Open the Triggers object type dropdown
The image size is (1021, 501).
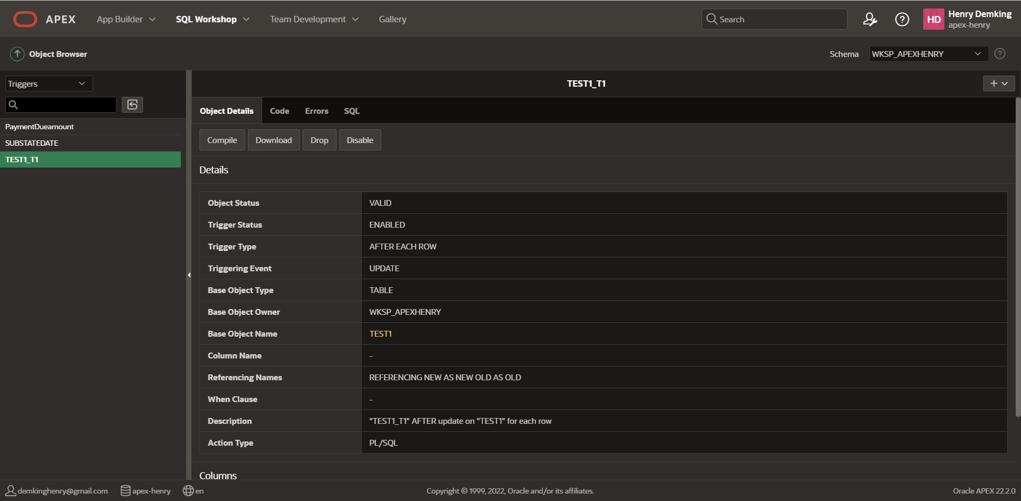point(49,83)
